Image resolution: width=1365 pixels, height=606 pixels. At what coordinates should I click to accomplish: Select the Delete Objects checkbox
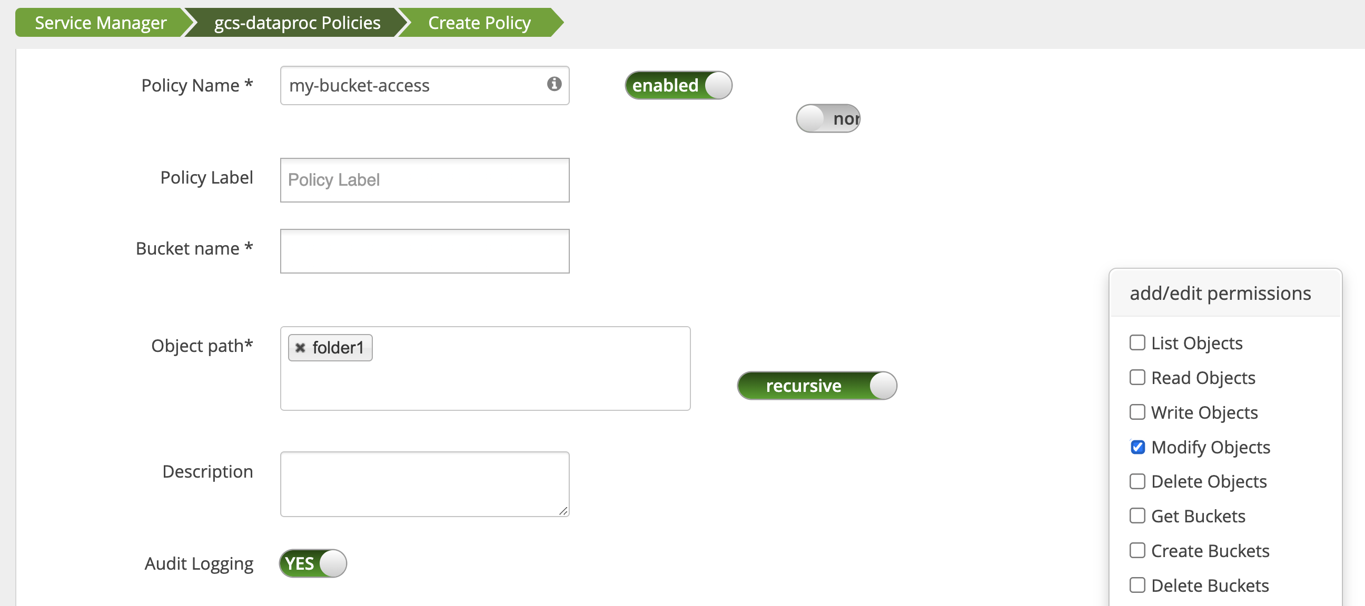tap(1137, 482)
